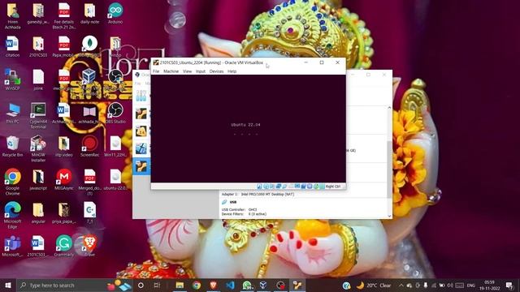Click USB Controller OHCI text
520x292 pixels.
pyautogui.click(x=239, y=209)
